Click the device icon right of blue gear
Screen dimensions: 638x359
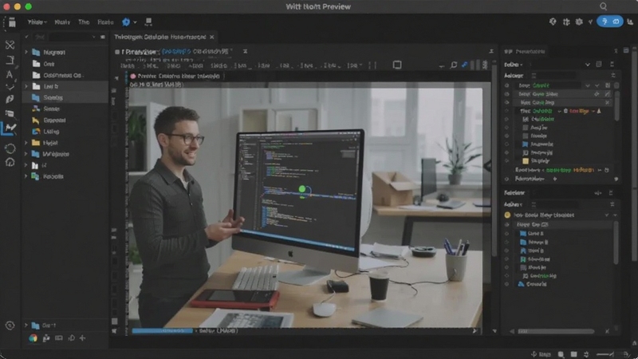pos(148,22)
